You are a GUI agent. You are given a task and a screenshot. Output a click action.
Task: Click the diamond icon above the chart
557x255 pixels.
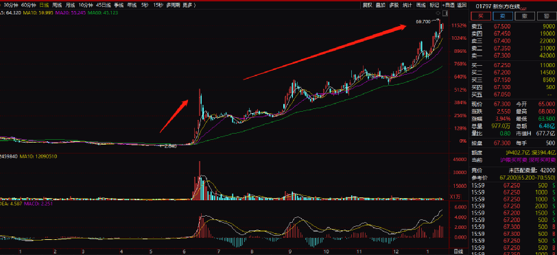point(439,13)
